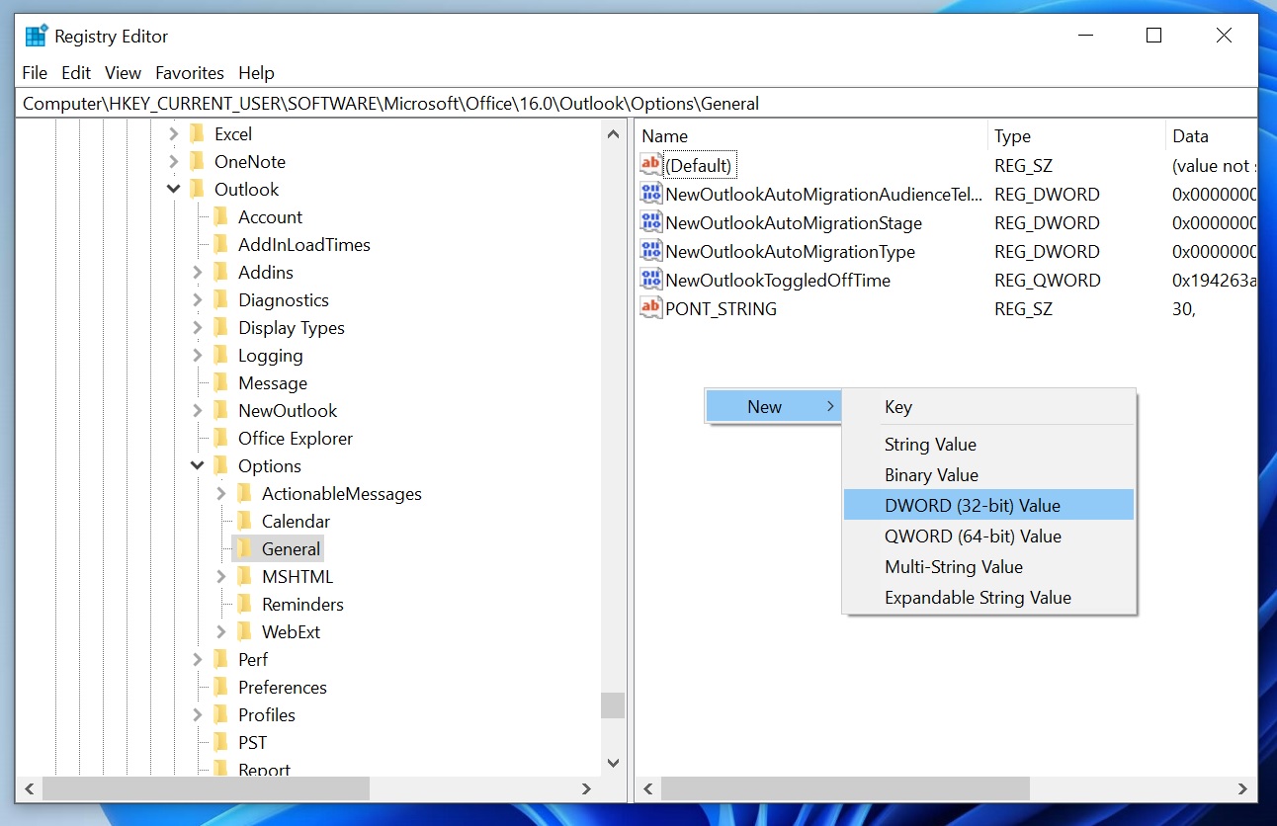
Task: Click the Account folder icon
Action: 220,217
